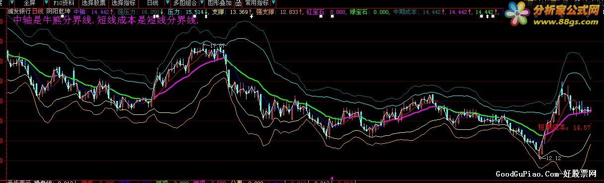Click the 选择股票 button

pyautogui.click(x=93, y=3)
